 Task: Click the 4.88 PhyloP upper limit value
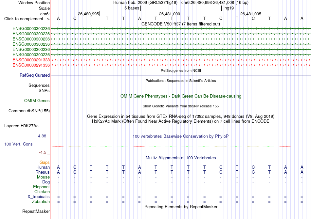pyautogui.click(x=42, y=136)
